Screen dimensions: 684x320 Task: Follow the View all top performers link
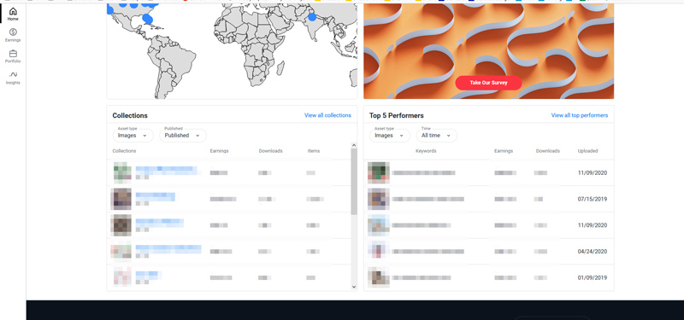click(580, 115)
